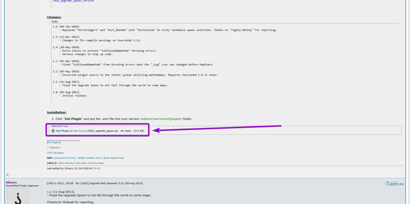Click the 09:43 edit time
This screenshot has height=204, width=410.
pos(96,168)
